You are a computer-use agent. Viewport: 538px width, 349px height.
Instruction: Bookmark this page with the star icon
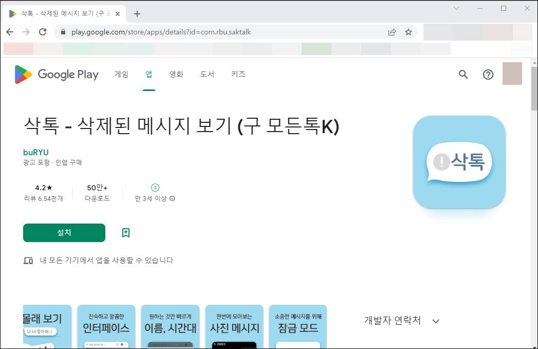coord(409,32)
